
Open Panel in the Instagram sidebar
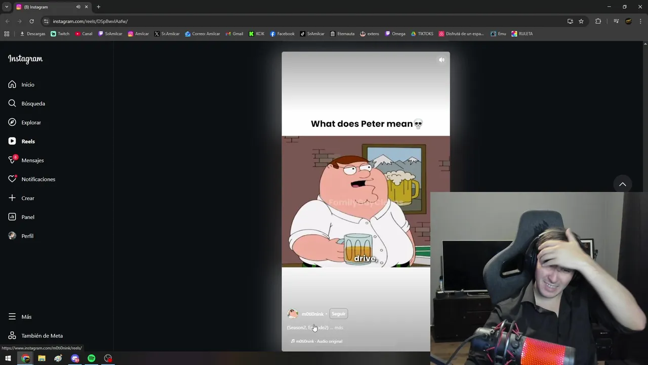tap(21, 217)
